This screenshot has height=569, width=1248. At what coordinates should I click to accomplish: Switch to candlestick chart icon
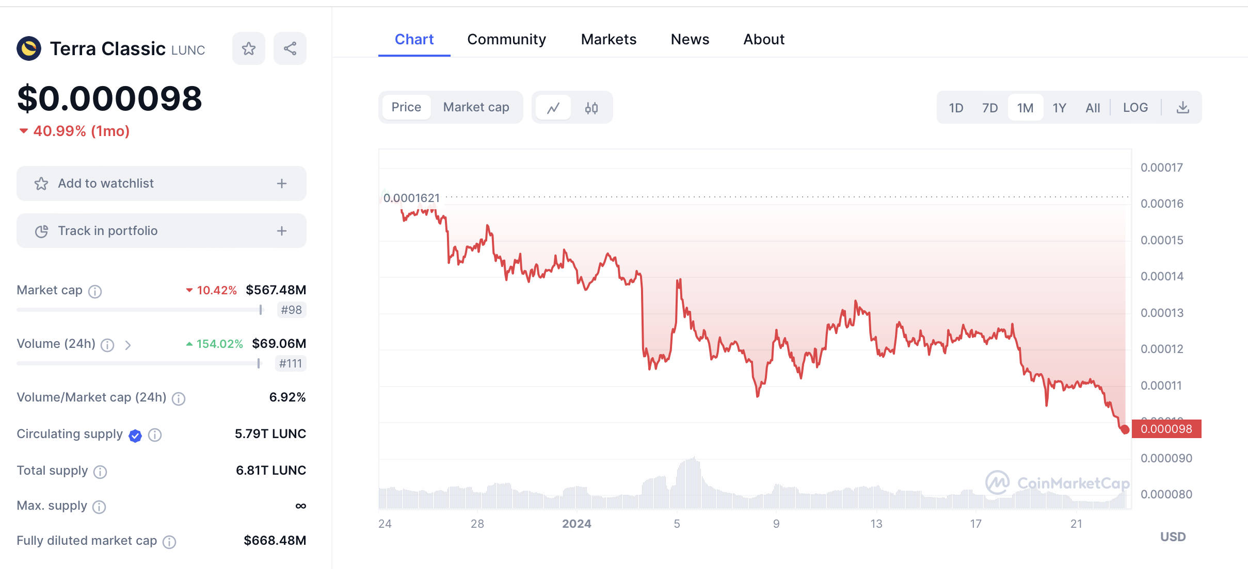[591, 108]
